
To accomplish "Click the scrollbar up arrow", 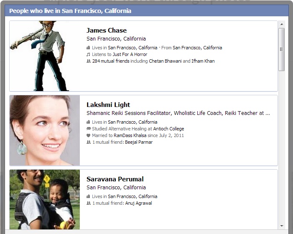I will click(x=282, y=24).
